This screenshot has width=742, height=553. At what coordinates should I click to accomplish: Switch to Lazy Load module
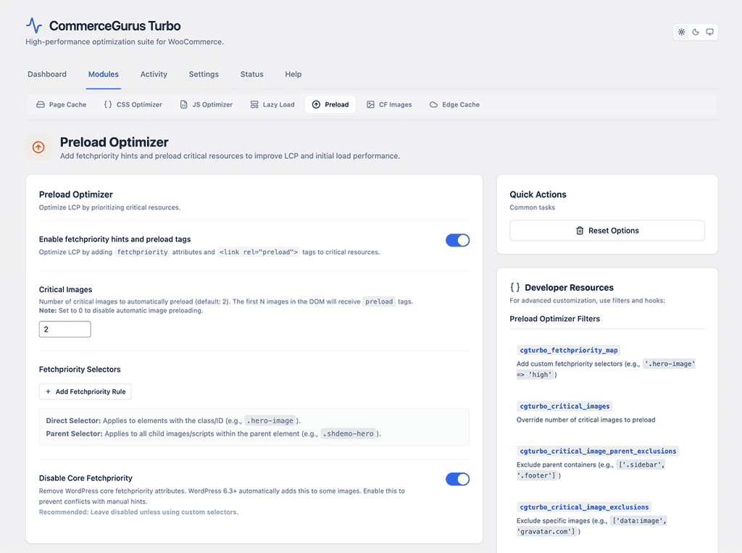[272, 104]
